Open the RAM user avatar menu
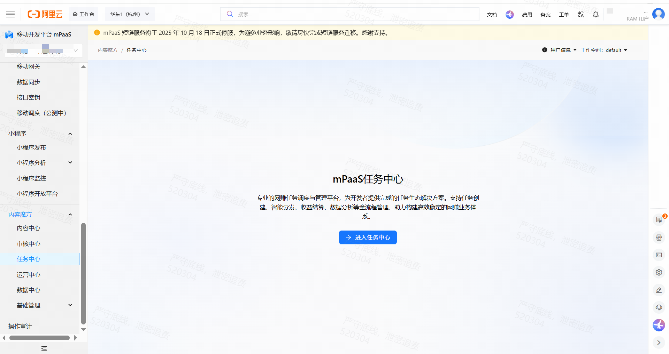The image size is (669, 354). point(658,14)
